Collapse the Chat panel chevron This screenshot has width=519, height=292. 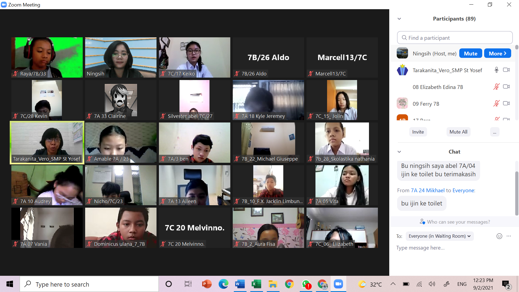[399, 152]
